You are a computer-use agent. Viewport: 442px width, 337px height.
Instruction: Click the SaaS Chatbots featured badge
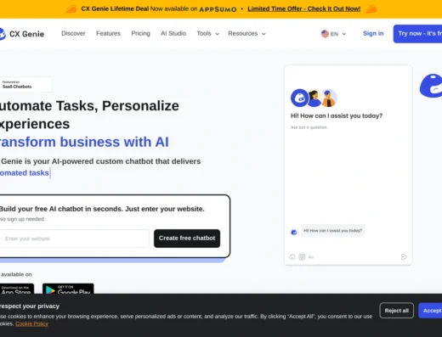tap(25, 84)
